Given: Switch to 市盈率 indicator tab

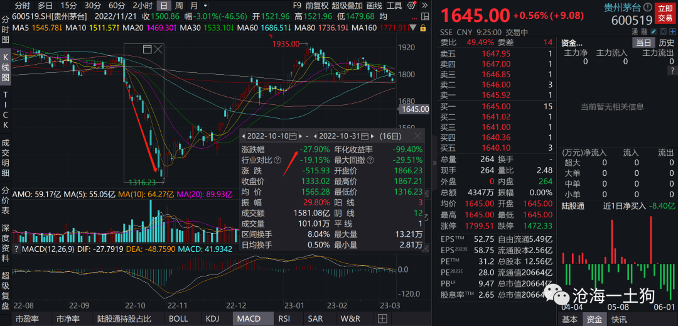Looking at the screenshot, I should coord(28,319).
